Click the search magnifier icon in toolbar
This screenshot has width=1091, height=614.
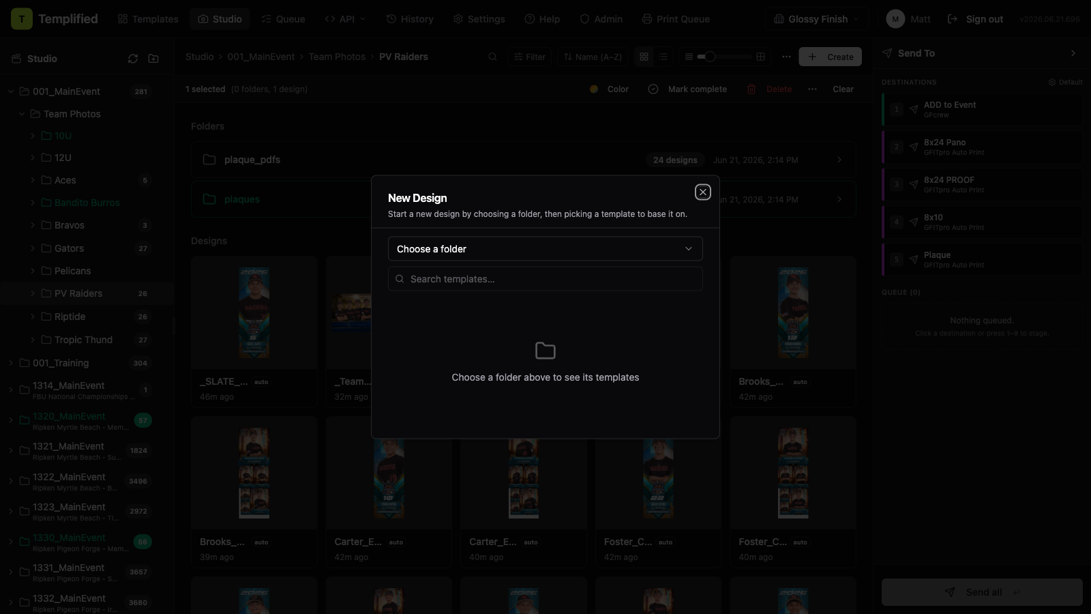click(x=492, y=57)
